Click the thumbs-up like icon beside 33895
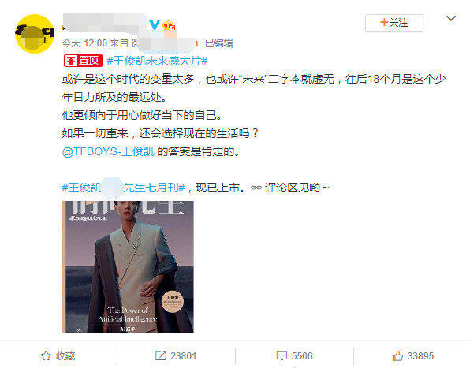The height and width of the screenshot is (368, 470). coord(397,355)
